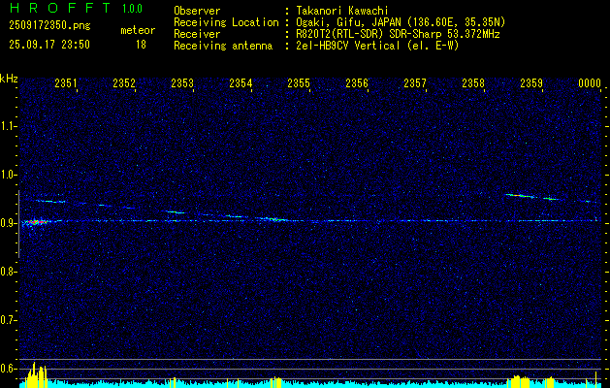Click the 2353 time marker
This screenshot has width=610, height=388.
coord(182,84)
